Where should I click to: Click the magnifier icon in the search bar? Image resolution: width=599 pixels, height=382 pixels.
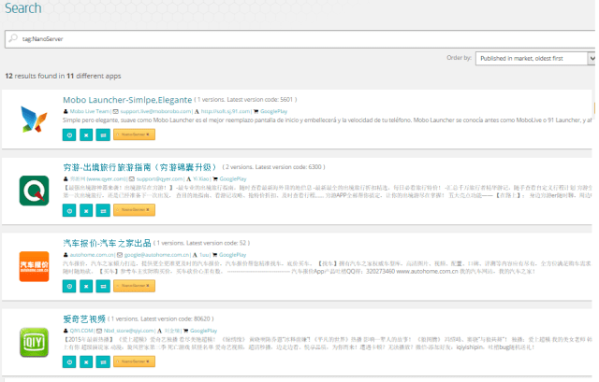[12, 38]
